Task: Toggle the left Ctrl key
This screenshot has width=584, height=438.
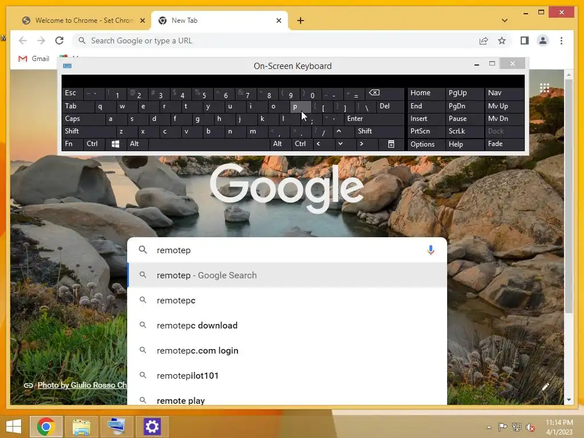Action: (x=94, y=144)
